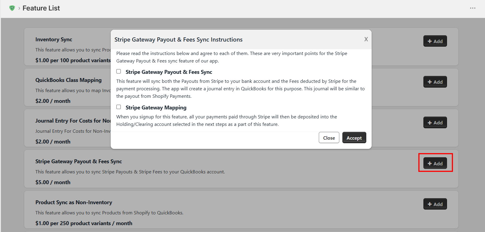The width and height of the screenshot is (485, 232).
Task: Click the $1.00 per 250 product variants price
Action: [84, 223]
